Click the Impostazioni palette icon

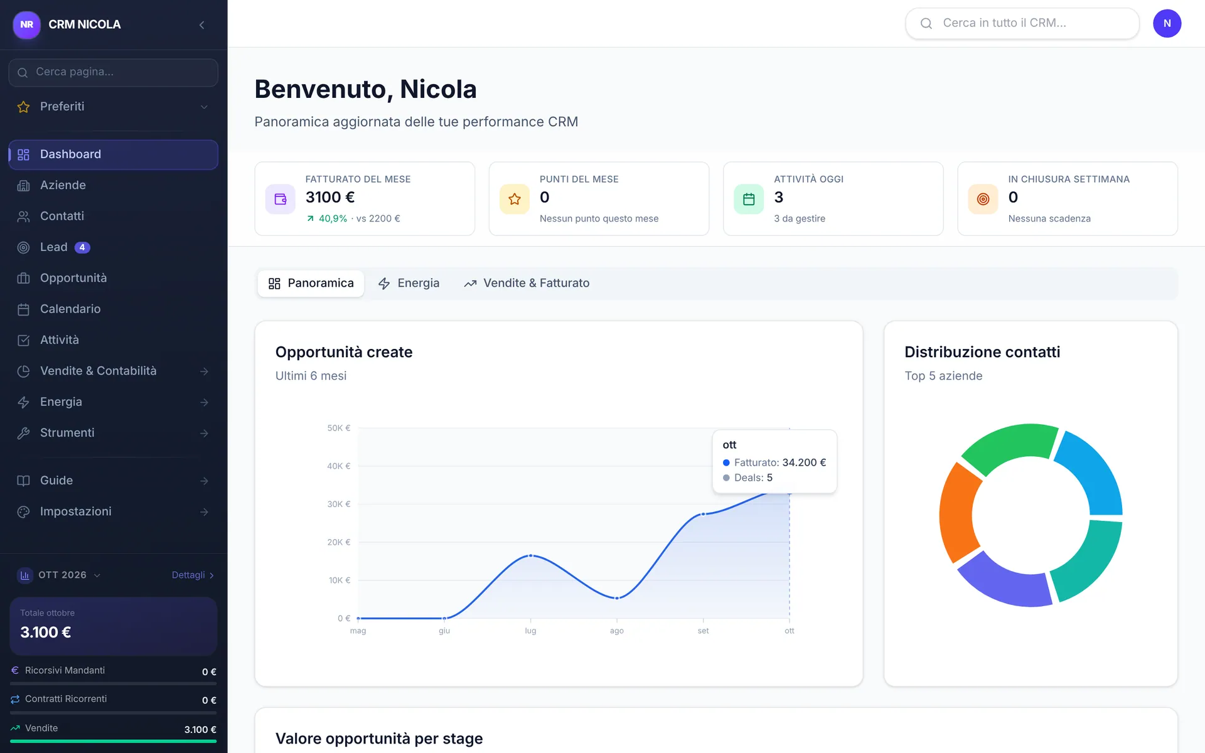point(24,511)
